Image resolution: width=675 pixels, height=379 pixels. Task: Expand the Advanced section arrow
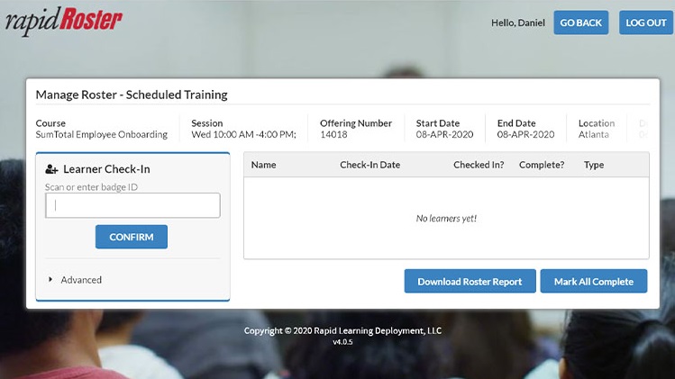(x=50, y=280)
